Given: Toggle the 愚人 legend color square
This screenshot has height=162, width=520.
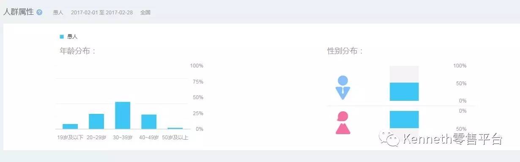Looking at the screenshot, I should (x=62, y=37).
